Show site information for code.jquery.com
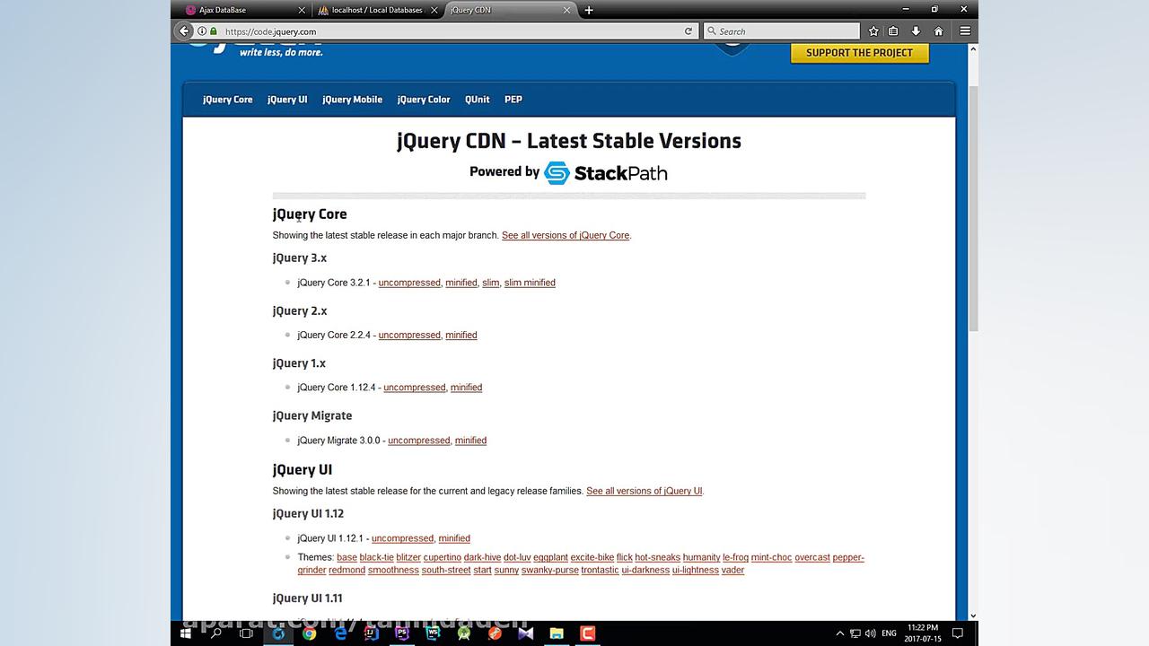This screenshot has width=1149, height=646. [x=202, y=31]
